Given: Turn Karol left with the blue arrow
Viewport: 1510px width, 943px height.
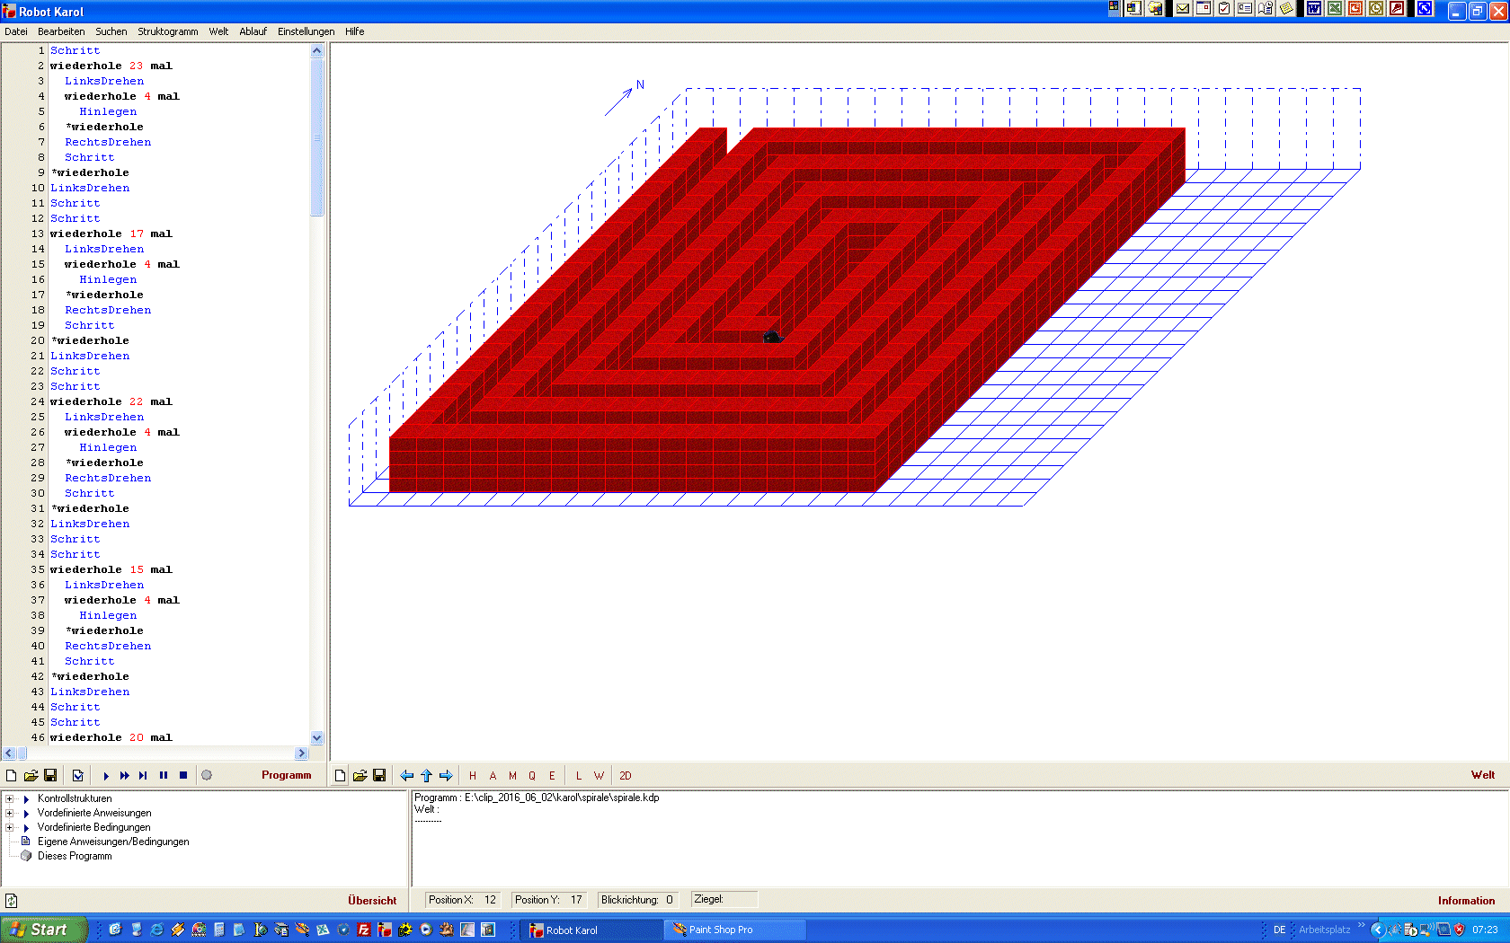Looking at the screenshot, I should 407,776.
